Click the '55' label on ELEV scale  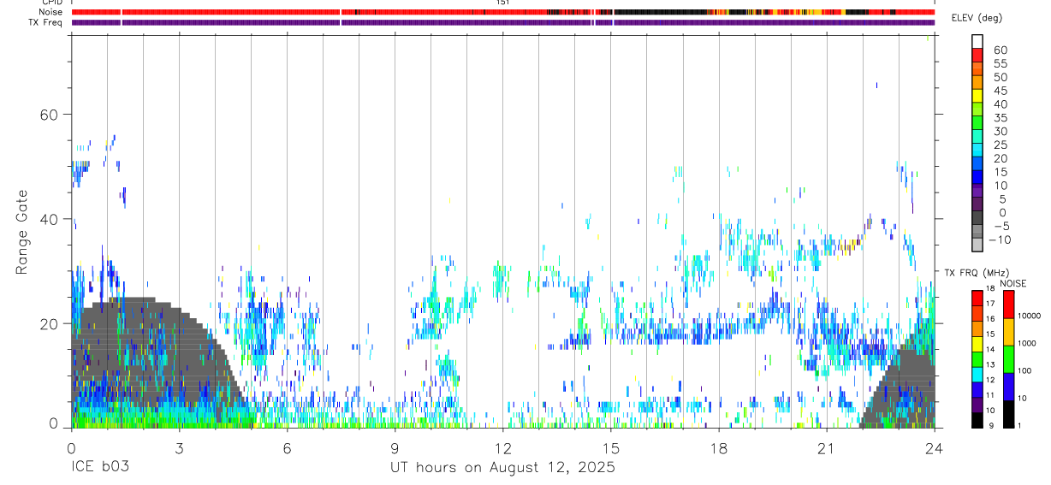point(1001,63)
